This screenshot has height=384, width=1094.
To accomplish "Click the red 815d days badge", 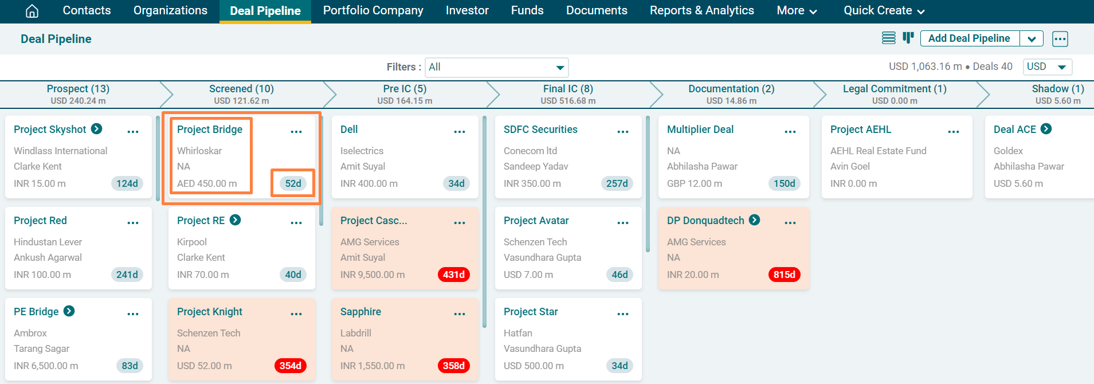I will click(x=783, y=275).
